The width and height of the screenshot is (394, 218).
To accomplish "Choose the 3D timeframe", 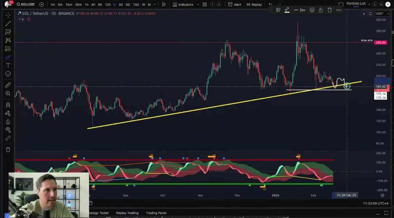I will point(121,5).
